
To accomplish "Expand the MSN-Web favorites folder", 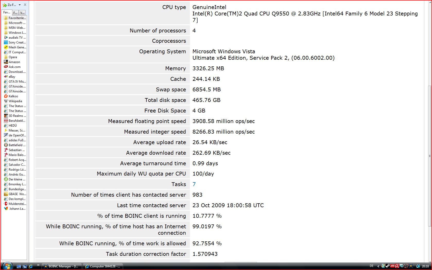I will [15, 28].
